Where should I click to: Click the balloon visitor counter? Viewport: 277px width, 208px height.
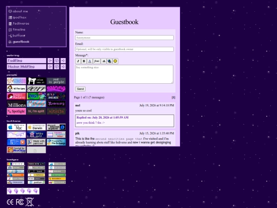coord(23,191)
